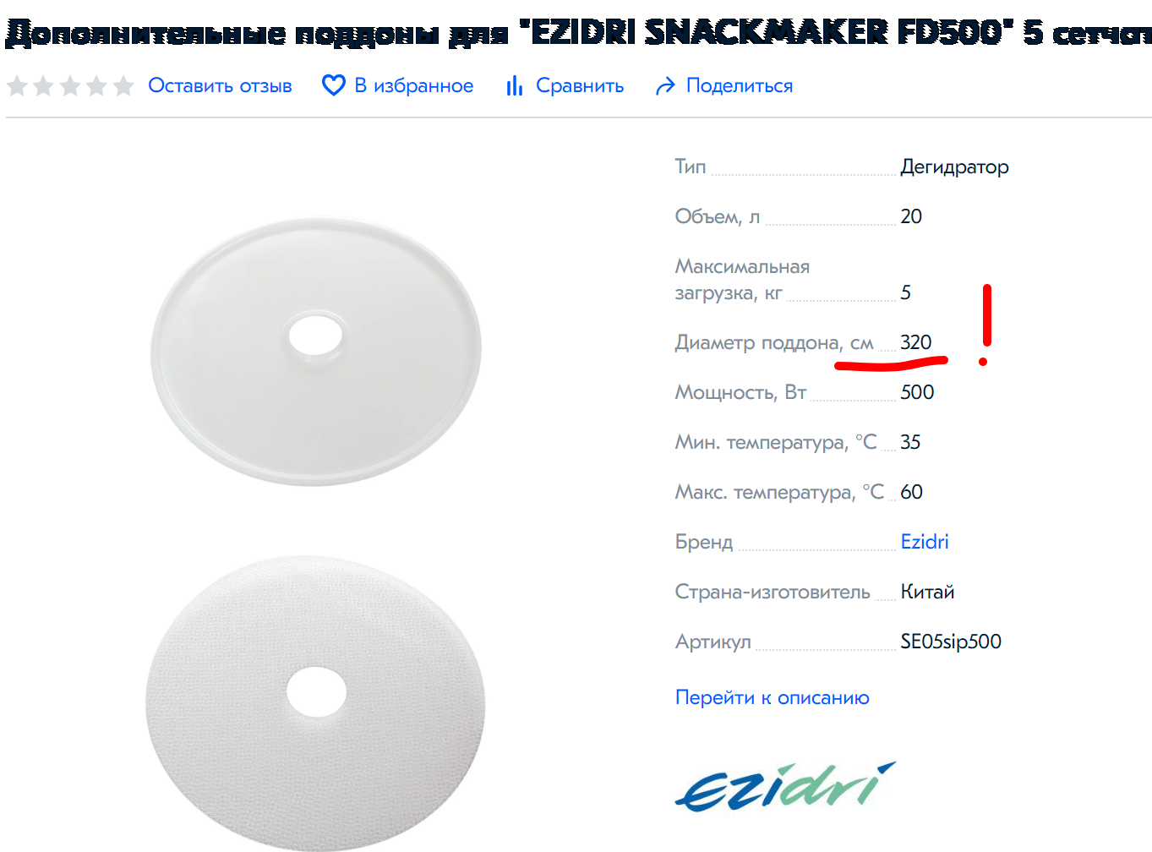
Task: Click the compare bars icon
Action: (515, 85)
